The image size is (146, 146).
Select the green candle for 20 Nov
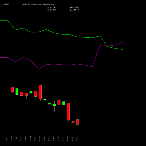point(31,92)
